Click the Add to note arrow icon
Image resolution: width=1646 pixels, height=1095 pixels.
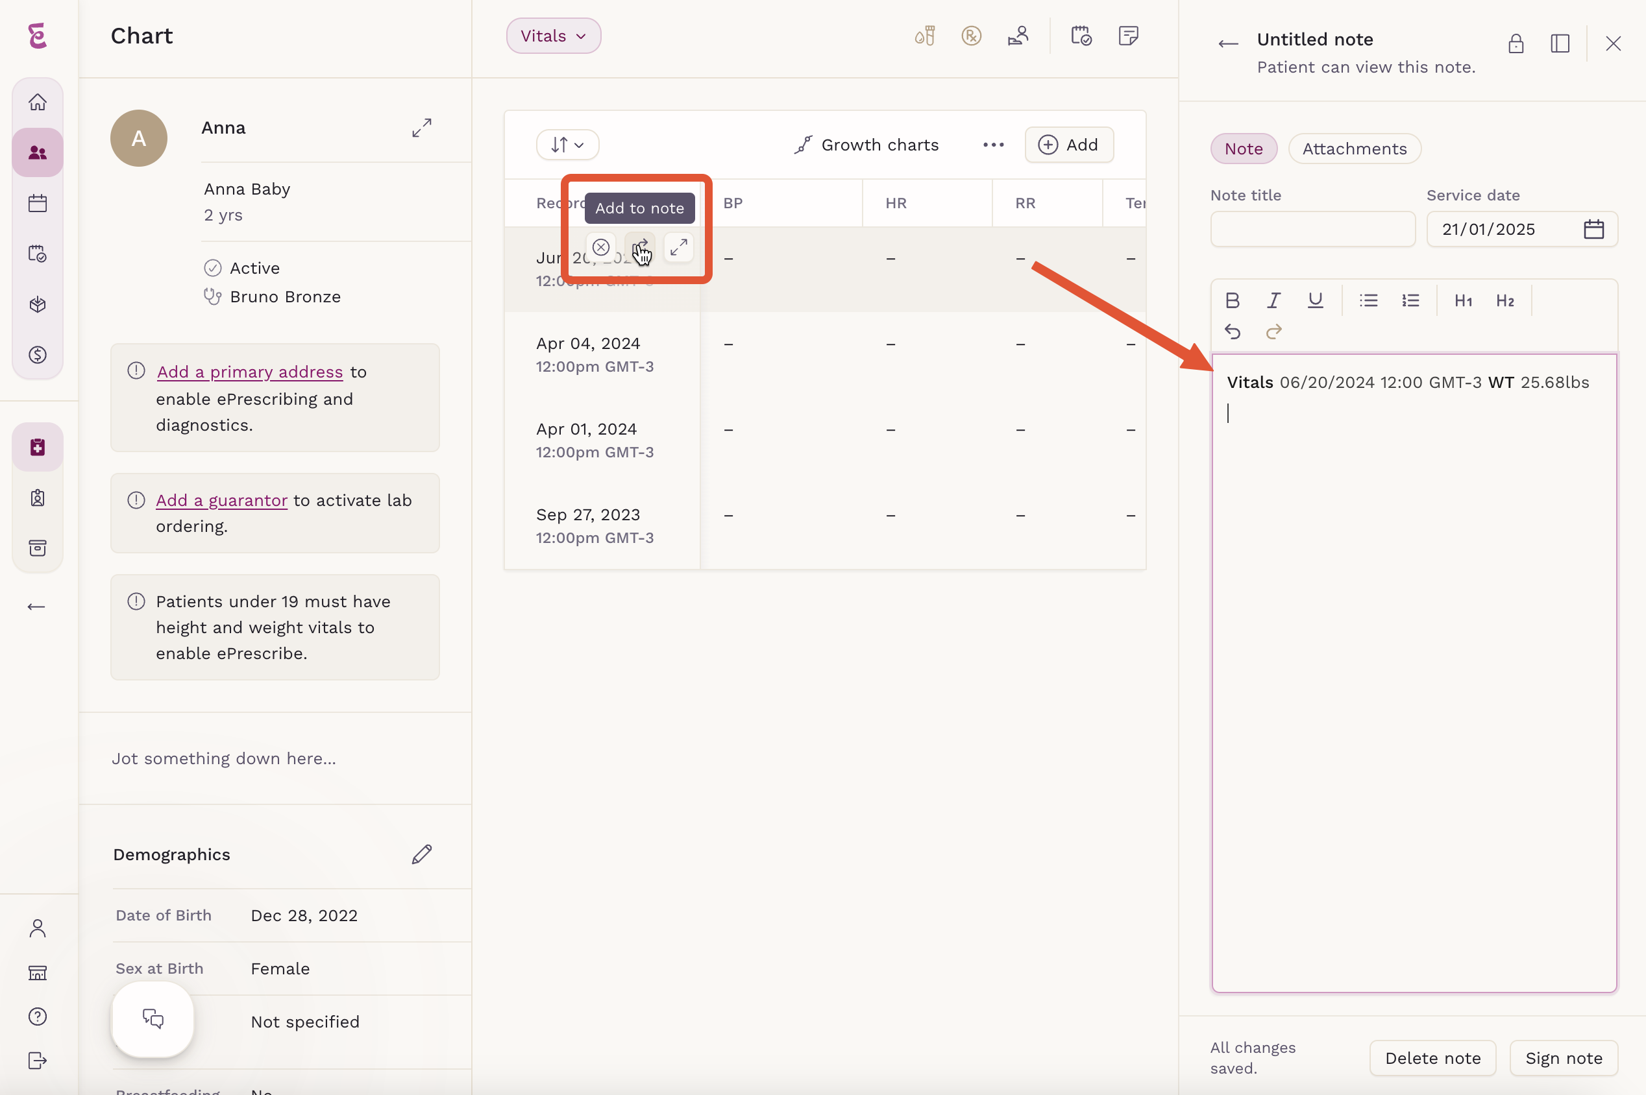[640, 247]
